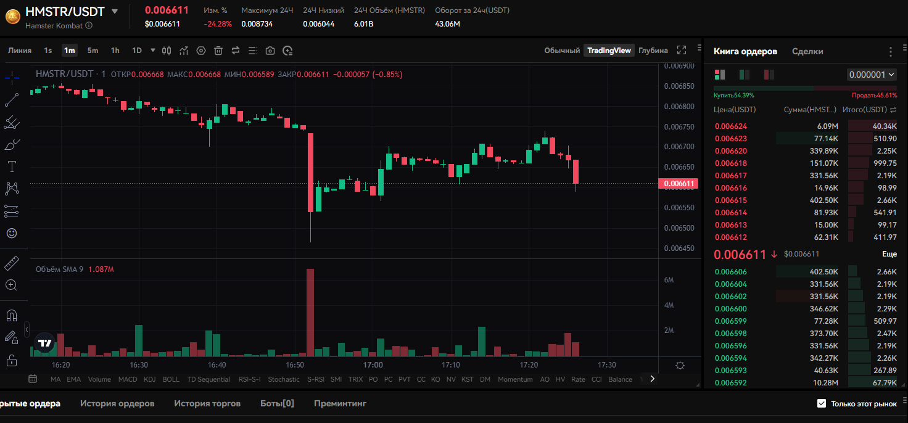Select the trend line drawing tool

[x=12, y=99]
